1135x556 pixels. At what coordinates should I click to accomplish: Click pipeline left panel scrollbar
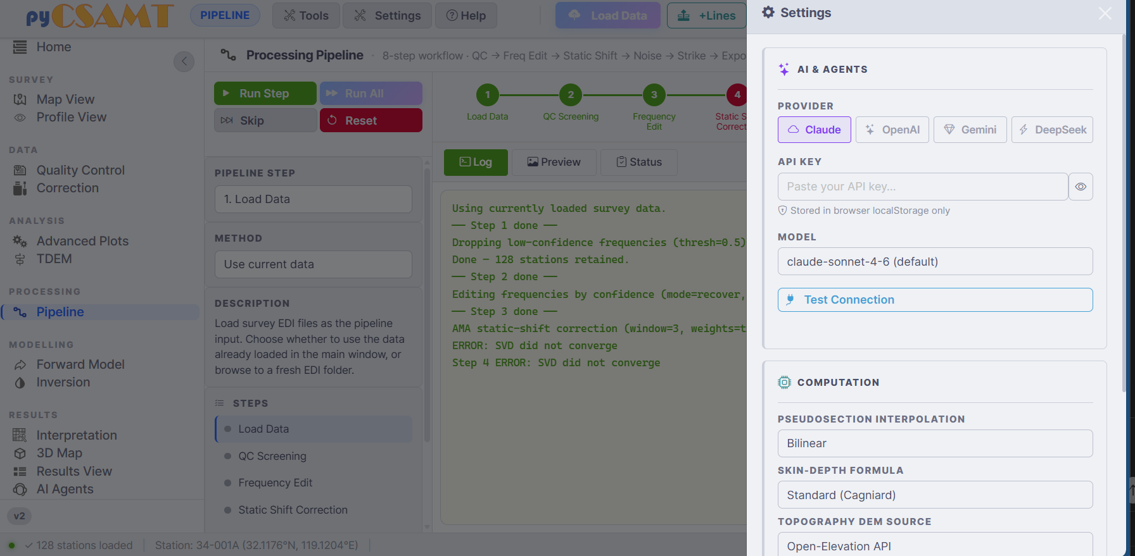[x=427, y=304]
